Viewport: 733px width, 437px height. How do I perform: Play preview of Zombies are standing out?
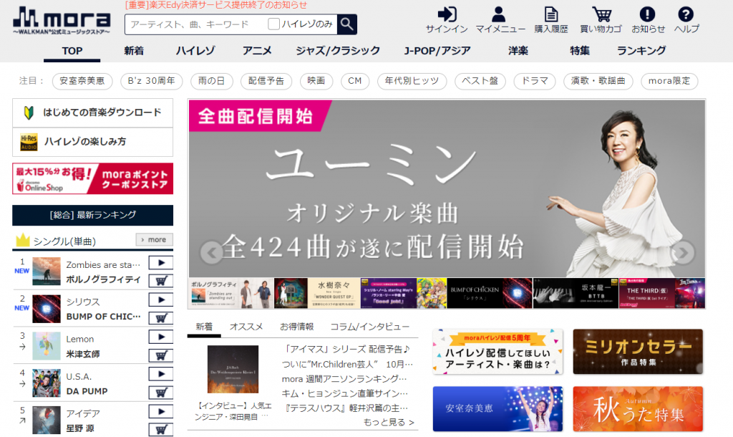161,262
